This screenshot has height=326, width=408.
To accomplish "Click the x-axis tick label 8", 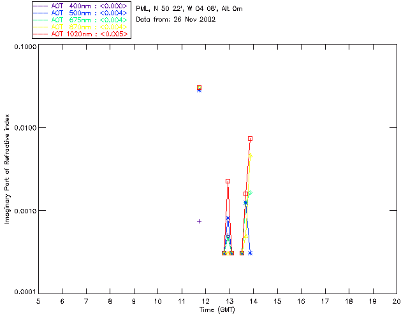I will pyautogui.click(x=110, y=301).
